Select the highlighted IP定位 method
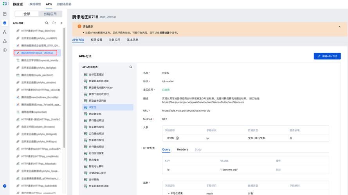348x195 pixels. pos(108,107)
